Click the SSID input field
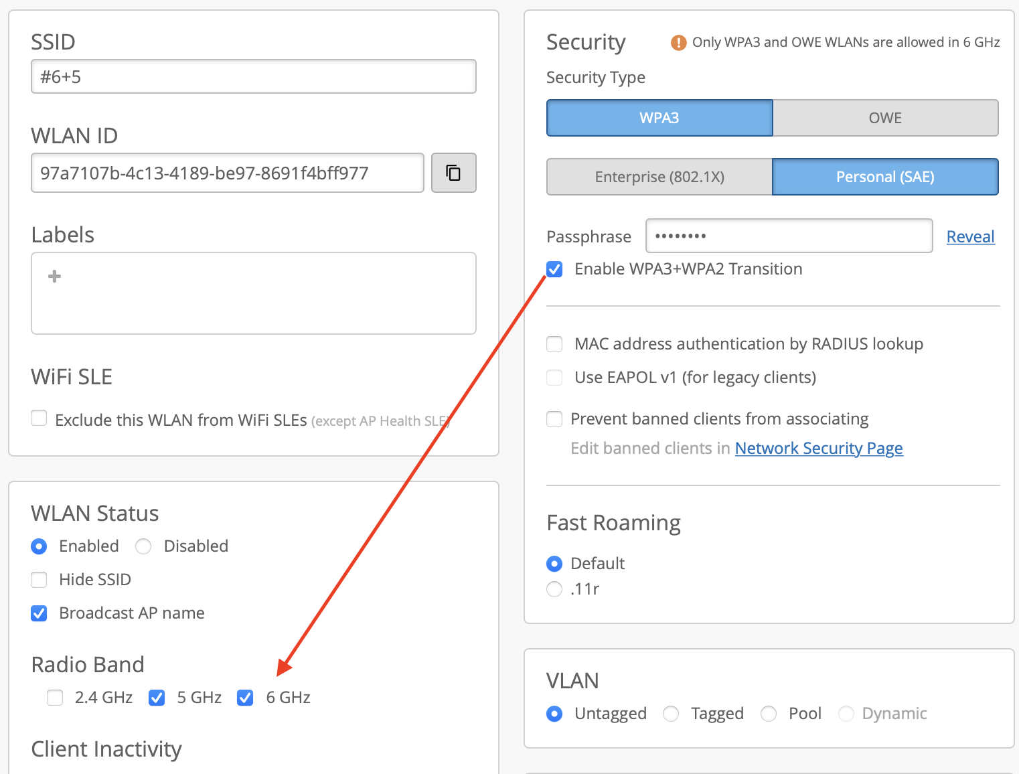The height and width of the screenshot is (774, 1019). click(253, 77)
